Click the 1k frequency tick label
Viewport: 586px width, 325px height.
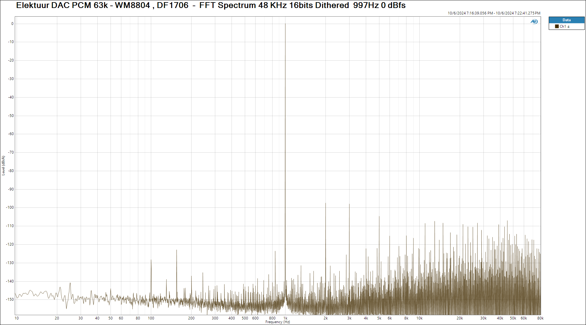pyautogui.click(x=285, y=318)
